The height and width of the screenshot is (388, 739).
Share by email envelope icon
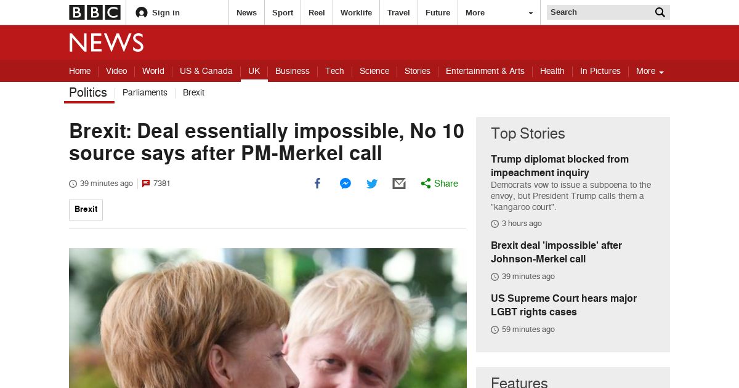tap(399, 184)
